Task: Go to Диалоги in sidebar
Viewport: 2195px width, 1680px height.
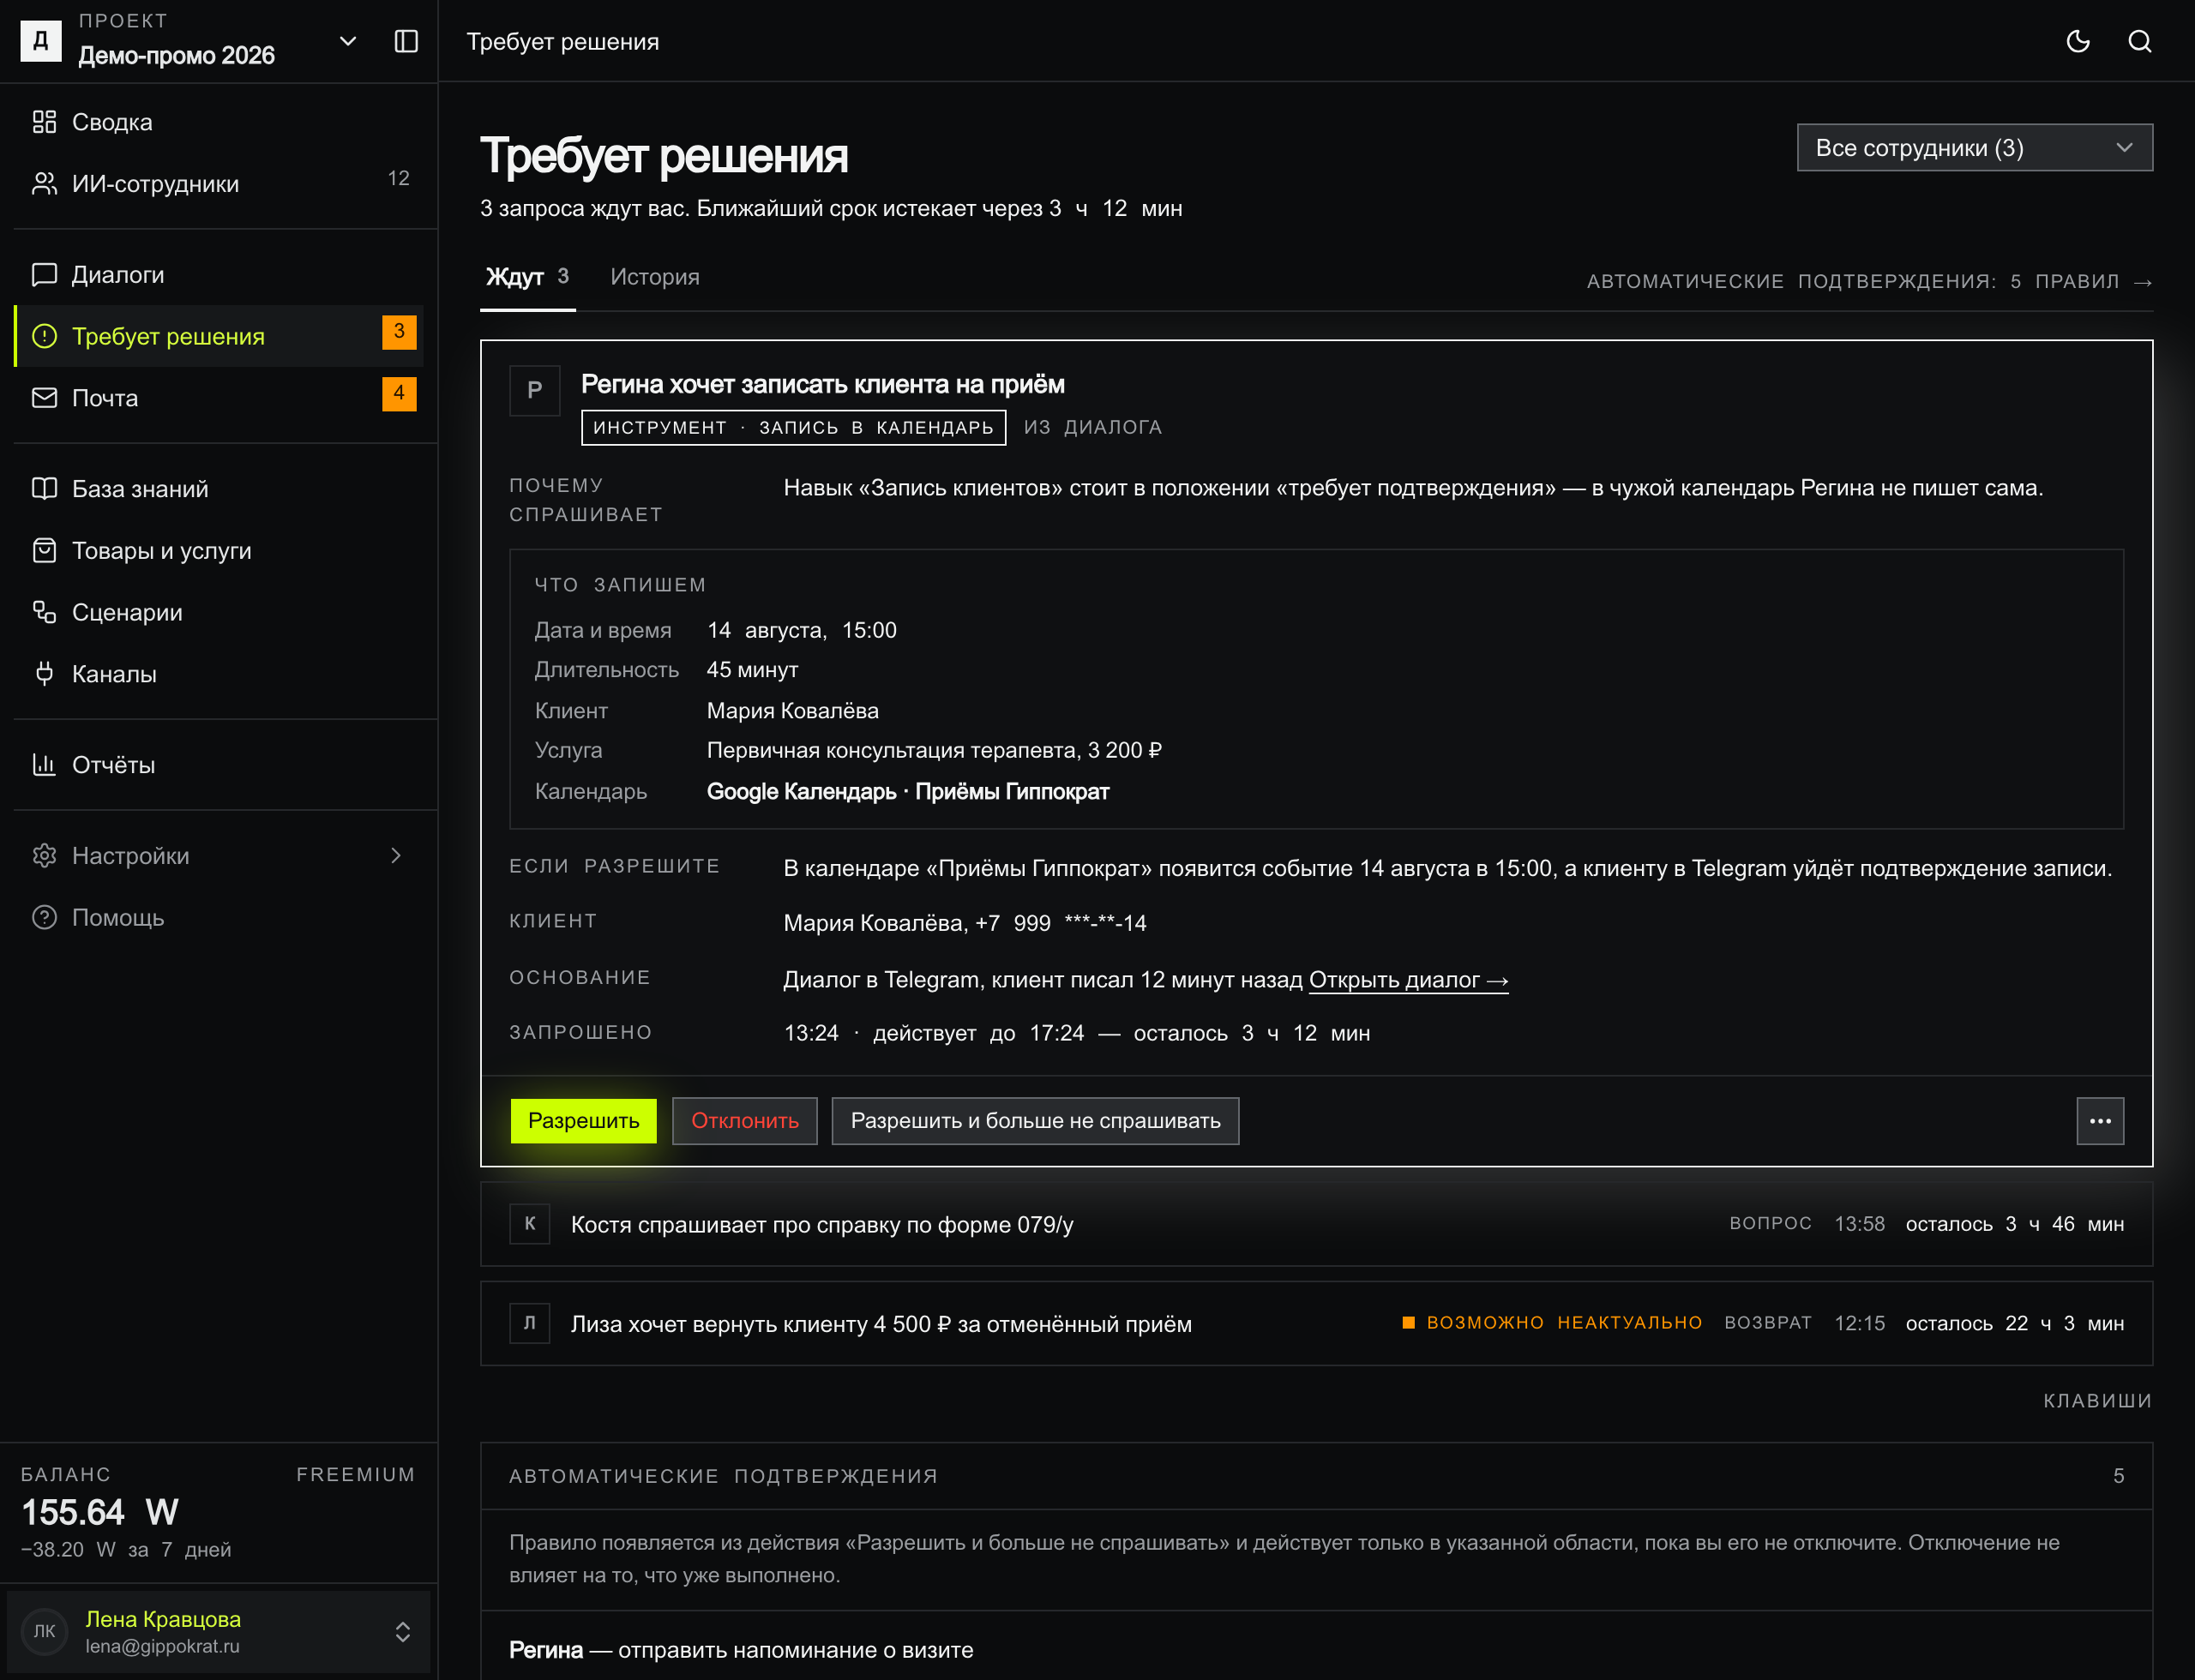Action: 219,274
